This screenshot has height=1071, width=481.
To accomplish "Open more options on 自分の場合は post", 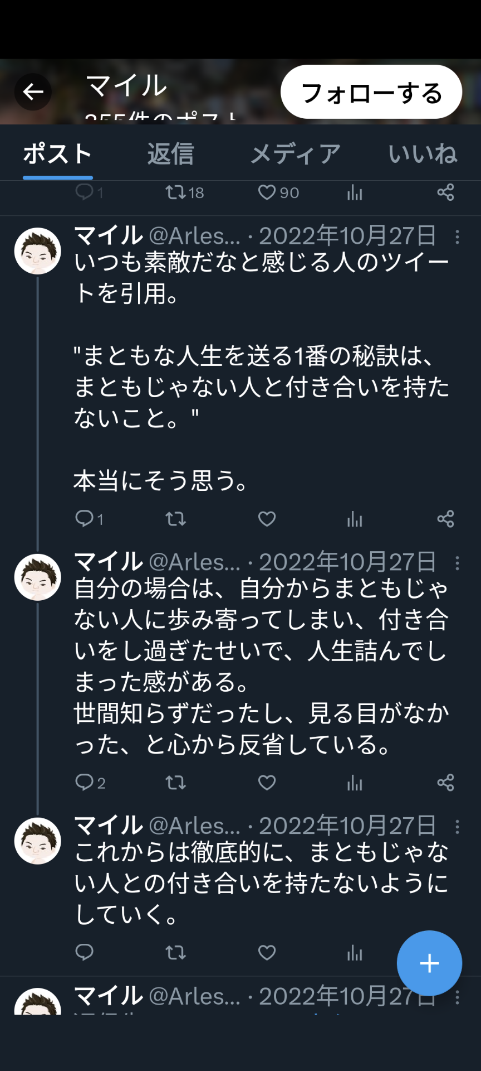I will click(457, 563).
